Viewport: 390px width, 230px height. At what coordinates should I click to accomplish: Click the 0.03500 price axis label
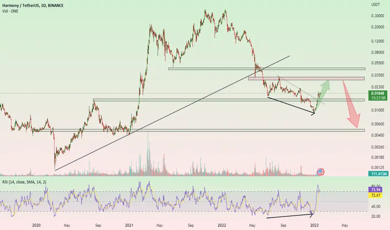pos(377,75)
